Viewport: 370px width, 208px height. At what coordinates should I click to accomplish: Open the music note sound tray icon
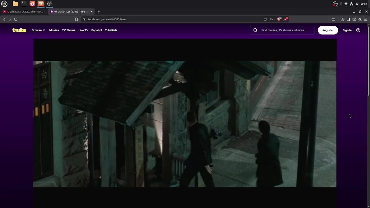coord(357,4)
